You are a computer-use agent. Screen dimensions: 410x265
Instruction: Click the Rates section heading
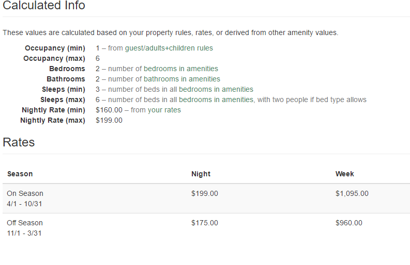coord(19,142)
